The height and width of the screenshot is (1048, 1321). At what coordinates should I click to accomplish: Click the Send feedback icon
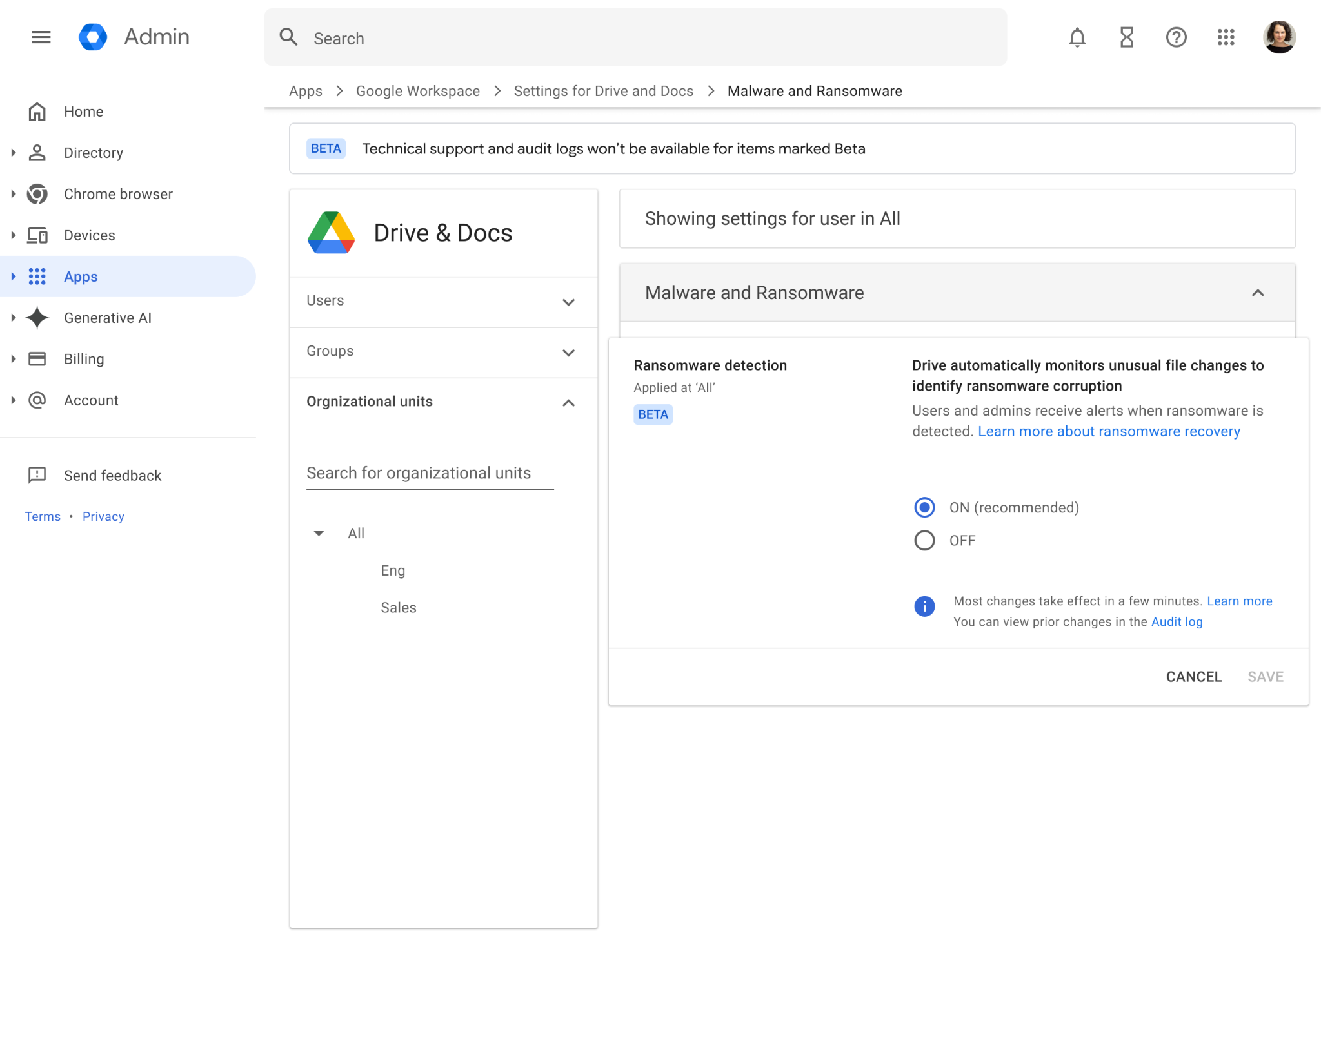pos(37,475)
